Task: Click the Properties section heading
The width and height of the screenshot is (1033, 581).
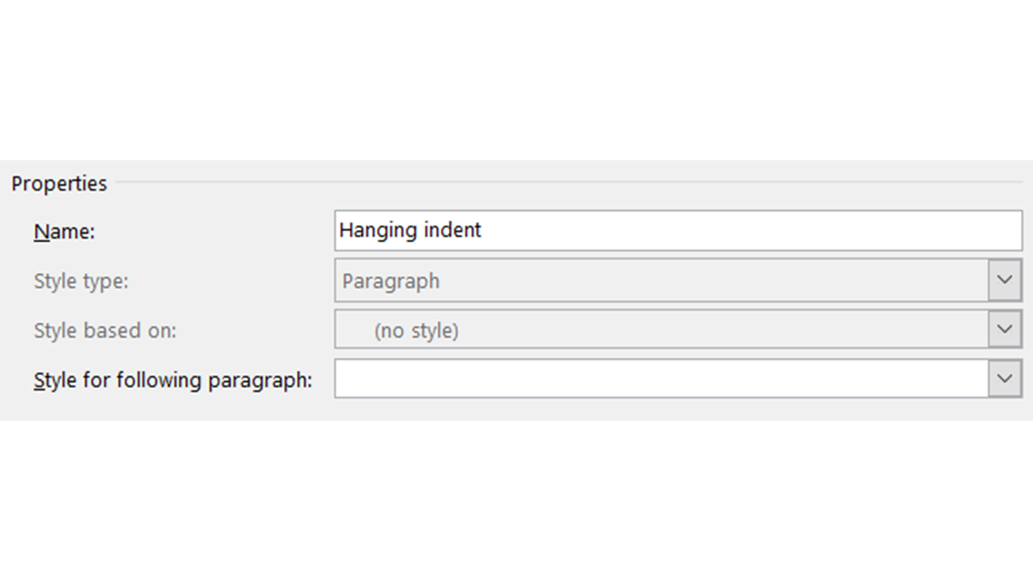Action: [x=59, y=183]
